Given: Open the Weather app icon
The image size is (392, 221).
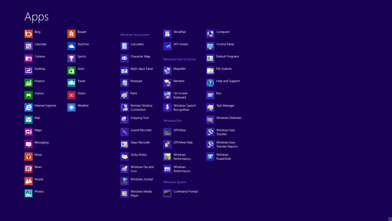Looking at the screenshot, I should (x=71, y=107).
